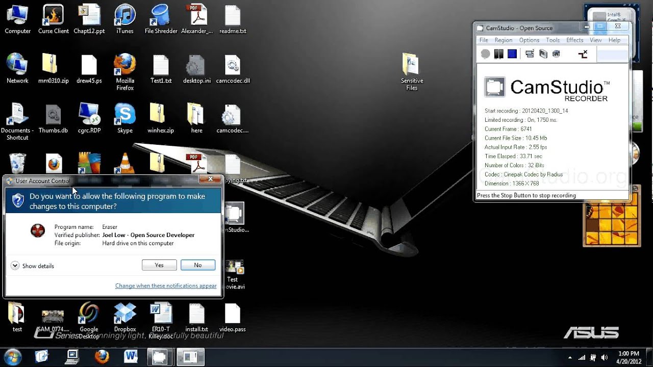The height and width of the screenshot is (367, 653).
Task: Click the screen annotations icon in CamStudio
Action: 543,54
